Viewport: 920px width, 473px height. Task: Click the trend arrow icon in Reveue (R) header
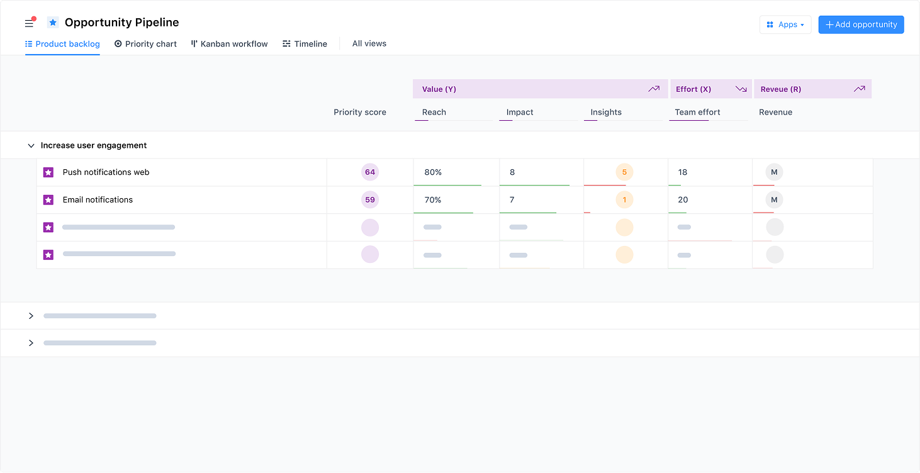(859, 89)
